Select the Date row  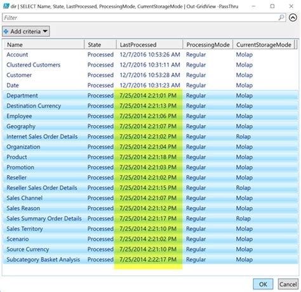150,85
